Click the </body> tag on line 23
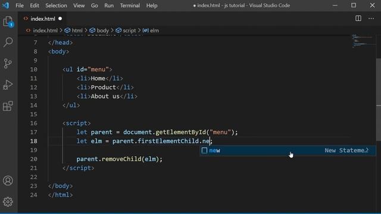The image size is (381, 214). point(60,186)
